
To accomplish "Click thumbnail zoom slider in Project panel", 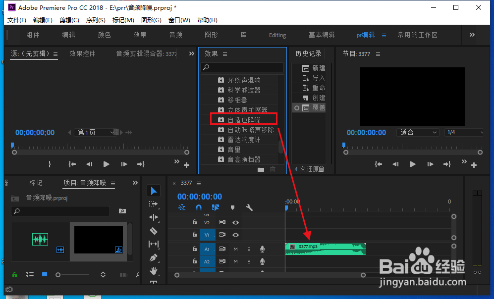I will pos(72,275).
